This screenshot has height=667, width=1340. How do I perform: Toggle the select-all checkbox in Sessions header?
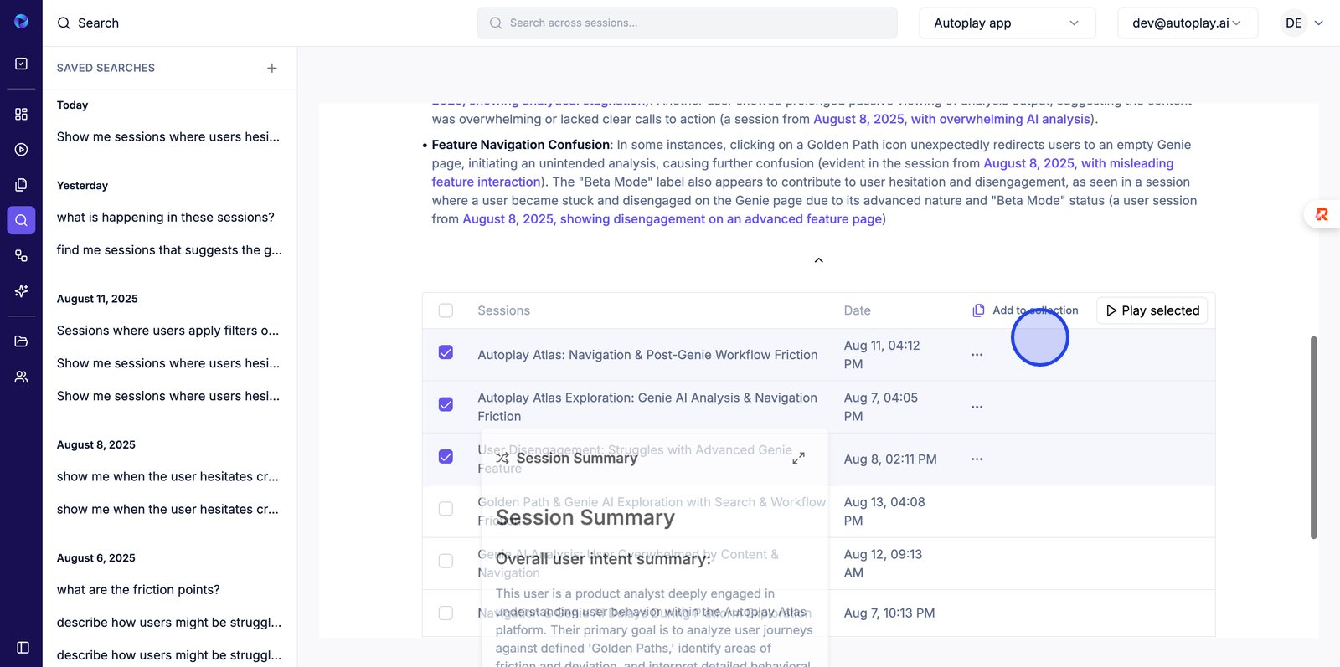click(x=446, y=310)
